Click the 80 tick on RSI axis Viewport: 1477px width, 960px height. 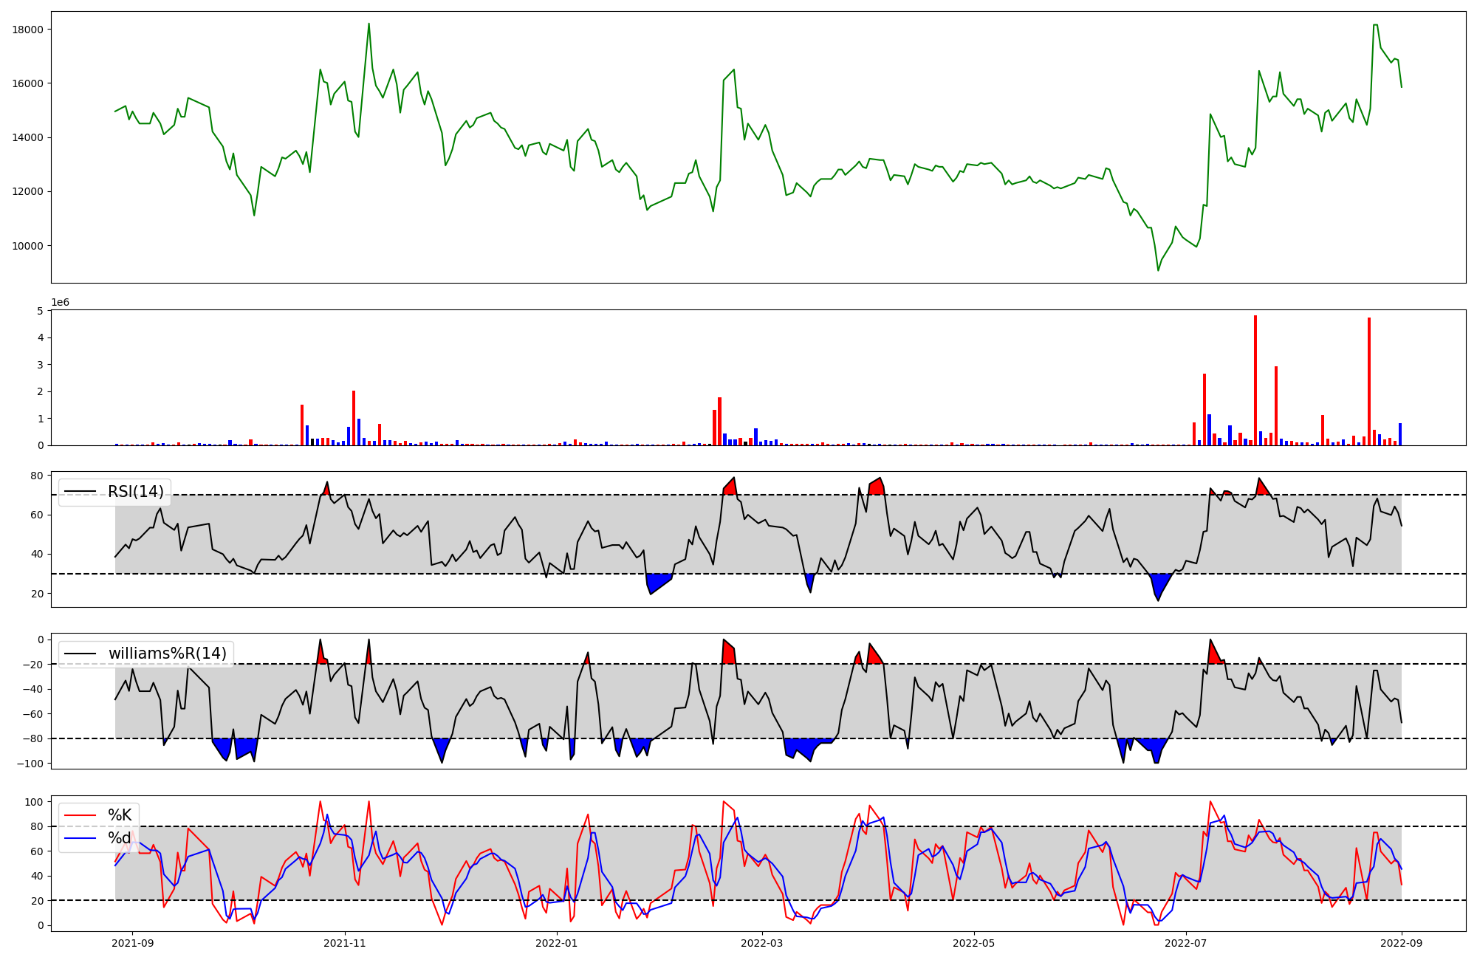point(37,476)
